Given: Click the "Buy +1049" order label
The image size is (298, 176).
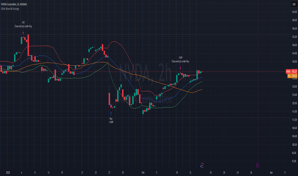Looking at the screenshot, I should click(x=111, y=120).
